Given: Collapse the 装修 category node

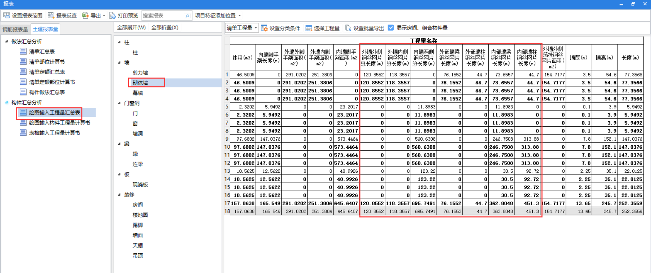Looking at the screenshot, I should click(x=119, y=195).
